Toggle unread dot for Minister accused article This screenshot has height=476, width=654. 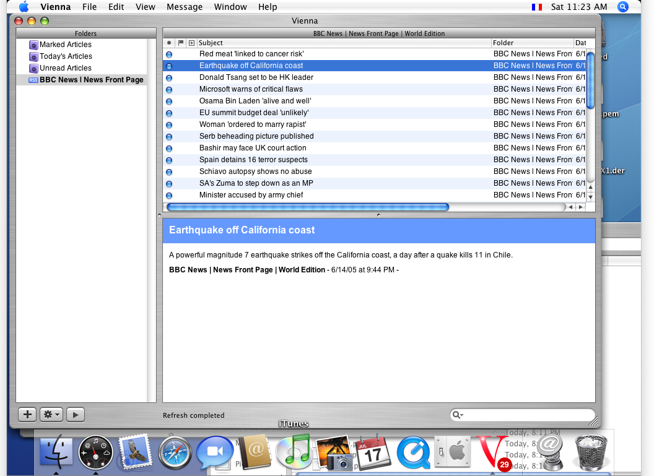click(169, 195)
